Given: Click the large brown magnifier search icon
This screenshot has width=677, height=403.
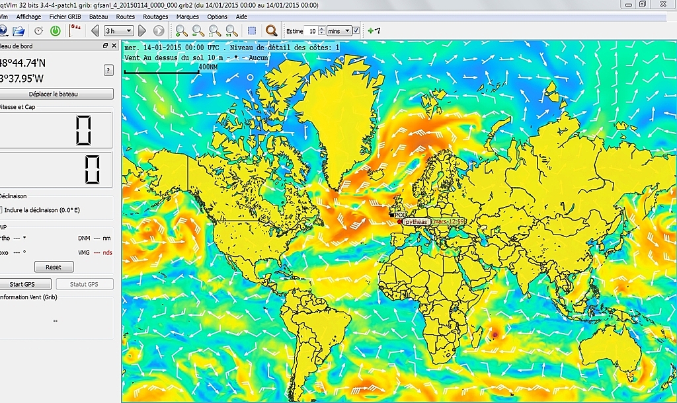Looking at the screenshot, I should point(272,30).
